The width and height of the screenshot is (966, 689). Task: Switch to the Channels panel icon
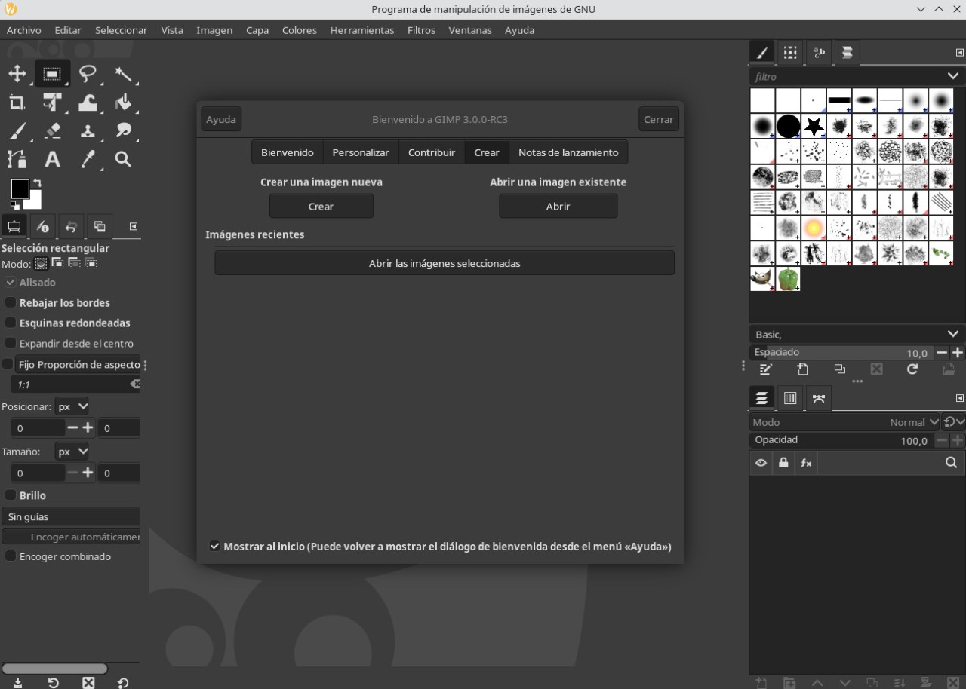pos(790,398)
